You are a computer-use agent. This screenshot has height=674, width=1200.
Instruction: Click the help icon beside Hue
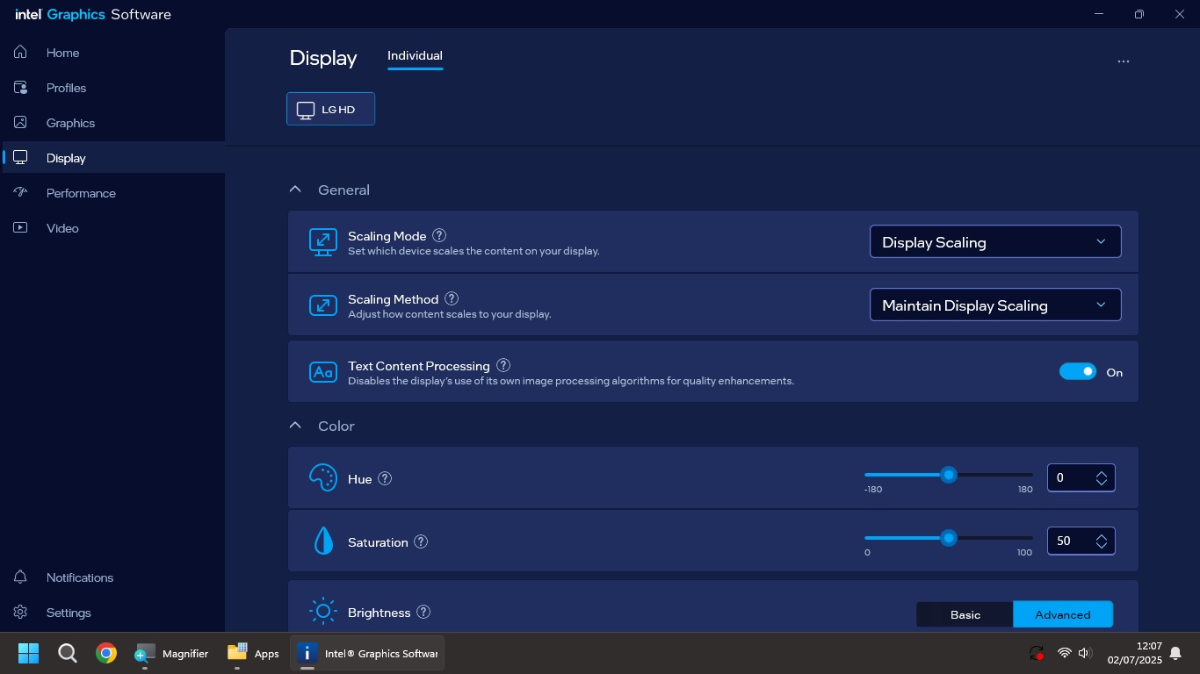(x=385, y=479)
